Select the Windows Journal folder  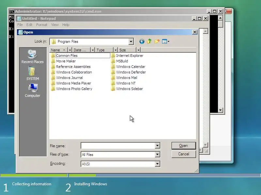click(x=67, y=78)
